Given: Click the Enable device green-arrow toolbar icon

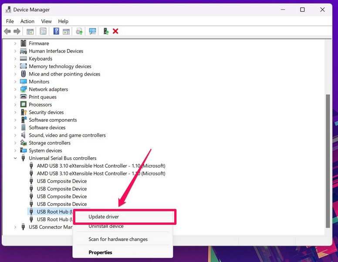Looking at the screenshot, I should click(106, 31).
